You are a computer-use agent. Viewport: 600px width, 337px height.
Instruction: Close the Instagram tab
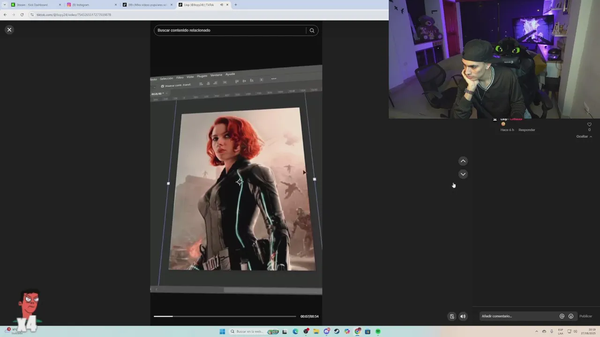click(116, 5)
